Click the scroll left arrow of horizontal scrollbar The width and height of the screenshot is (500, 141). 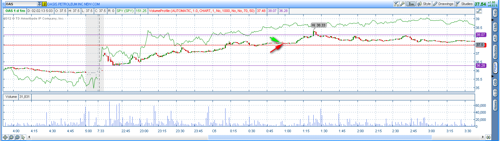click(x=29, y=137)
